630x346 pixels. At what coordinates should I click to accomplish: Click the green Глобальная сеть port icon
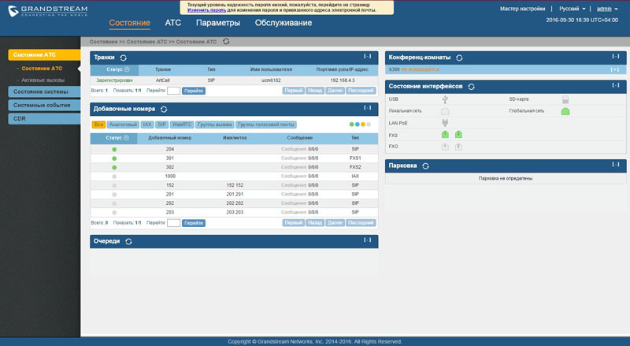(565, 111)
